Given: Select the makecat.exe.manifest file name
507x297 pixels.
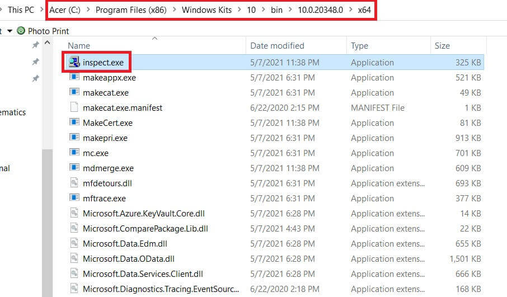Looking at the screenshot, I should coord(123,107).
